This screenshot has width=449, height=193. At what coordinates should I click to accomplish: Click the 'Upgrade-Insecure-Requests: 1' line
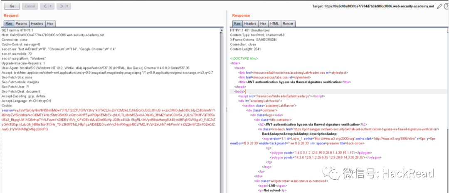point(23,63)
